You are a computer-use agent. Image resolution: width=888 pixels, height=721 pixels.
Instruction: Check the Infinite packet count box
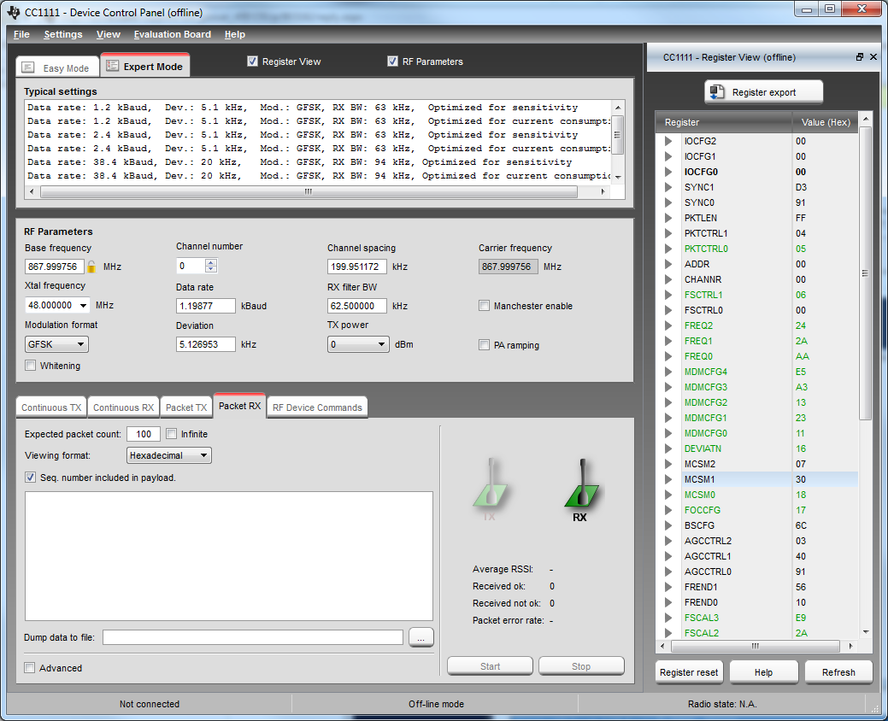point(171,434)
